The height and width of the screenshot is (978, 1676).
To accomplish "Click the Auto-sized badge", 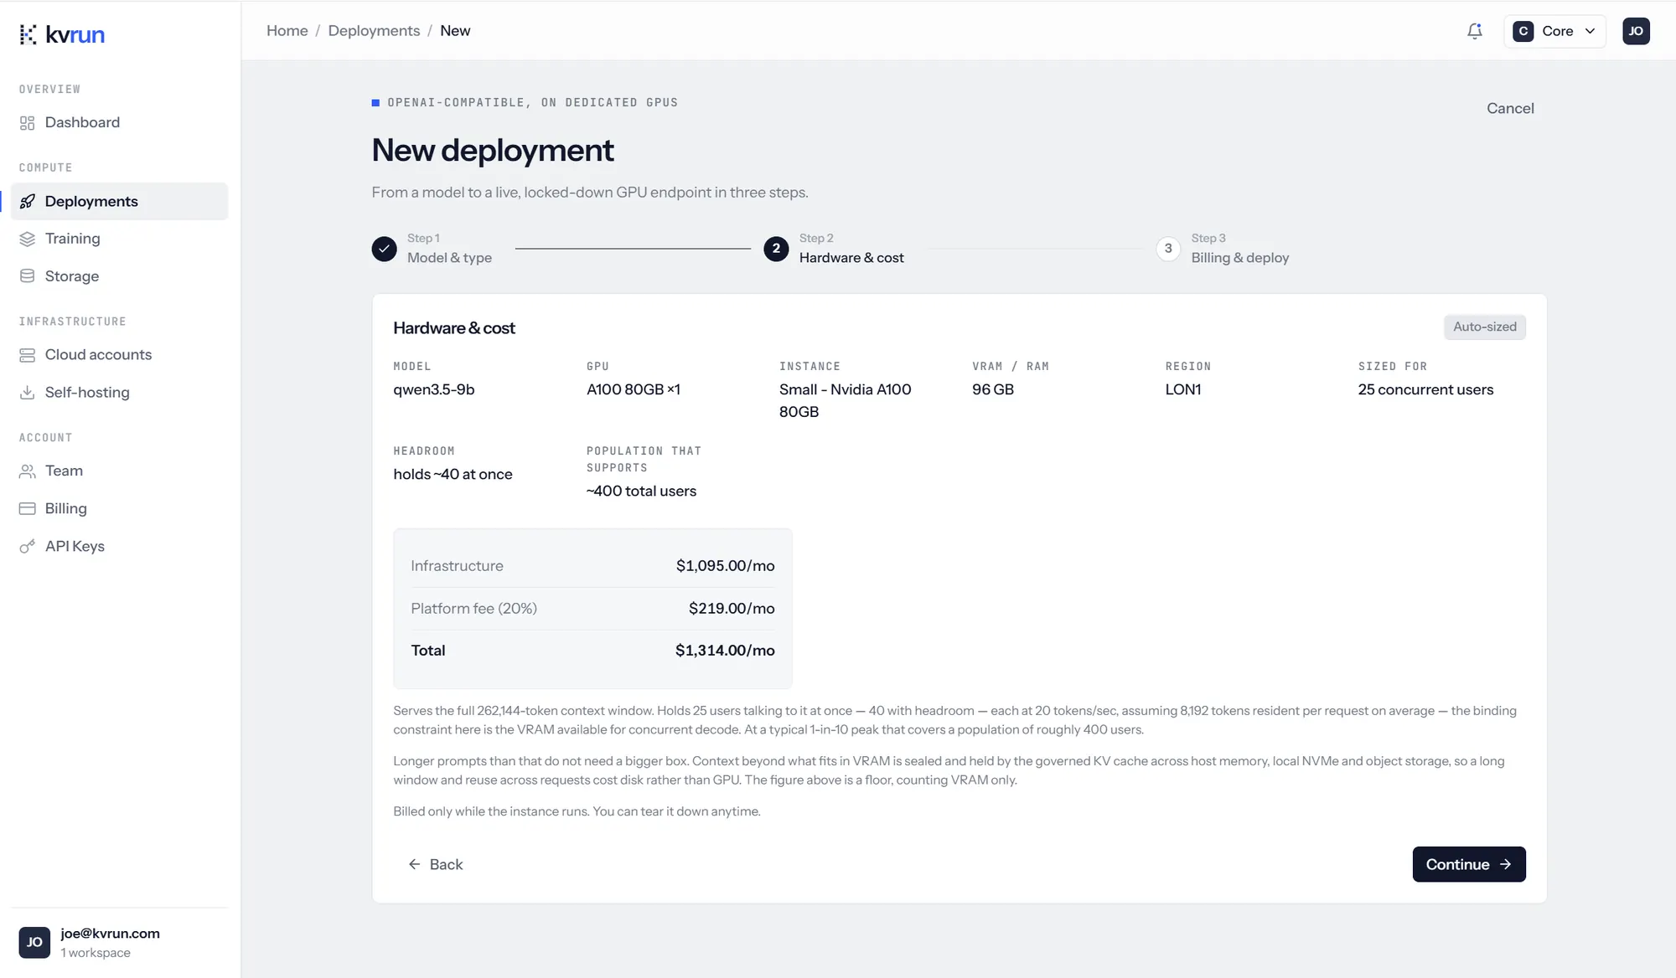I will (x=1485, y=327).
